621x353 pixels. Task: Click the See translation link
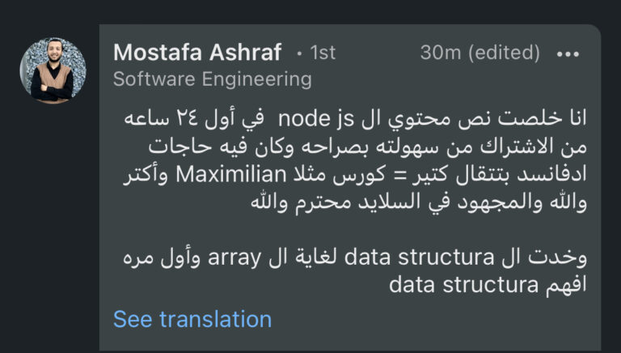[x=192, y=319]
